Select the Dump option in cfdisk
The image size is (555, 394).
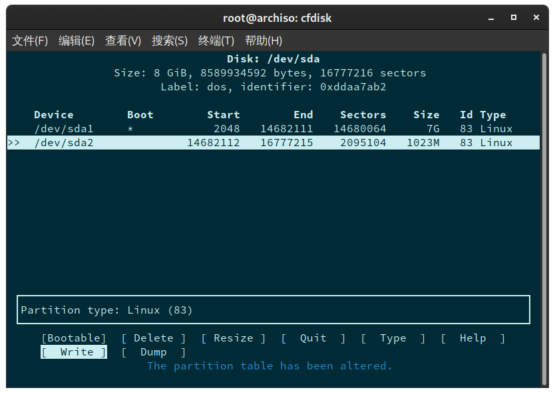[x=154, y=352]
